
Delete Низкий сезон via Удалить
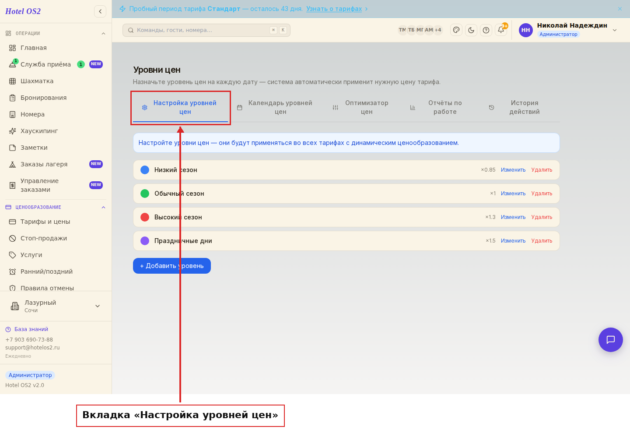[542, 170]
